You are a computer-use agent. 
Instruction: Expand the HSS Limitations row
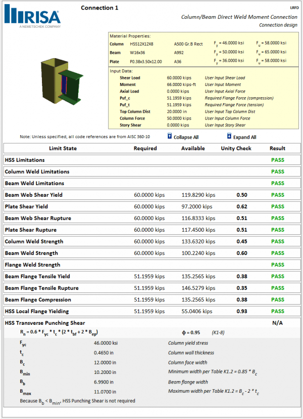click(x=25, y=160)
